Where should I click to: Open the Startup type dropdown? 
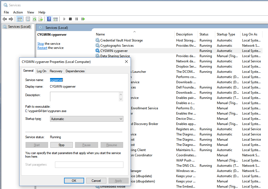pos(87,119)
